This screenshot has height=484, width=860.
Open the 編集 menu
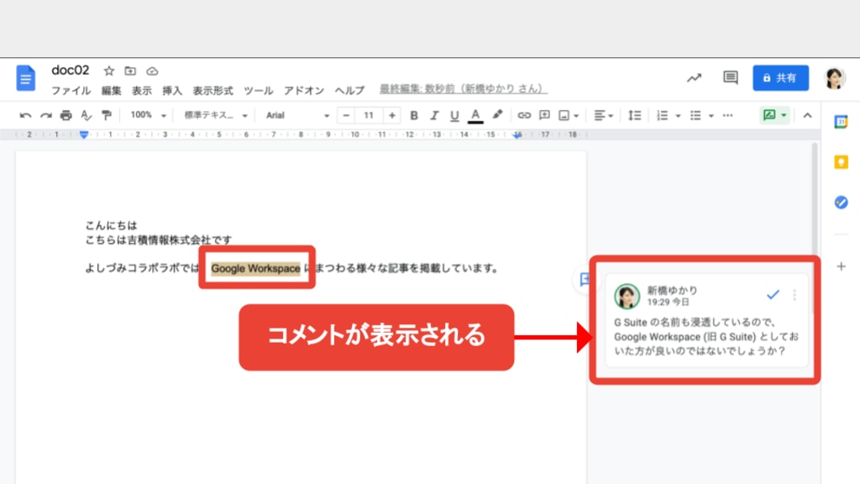point(112,91)
